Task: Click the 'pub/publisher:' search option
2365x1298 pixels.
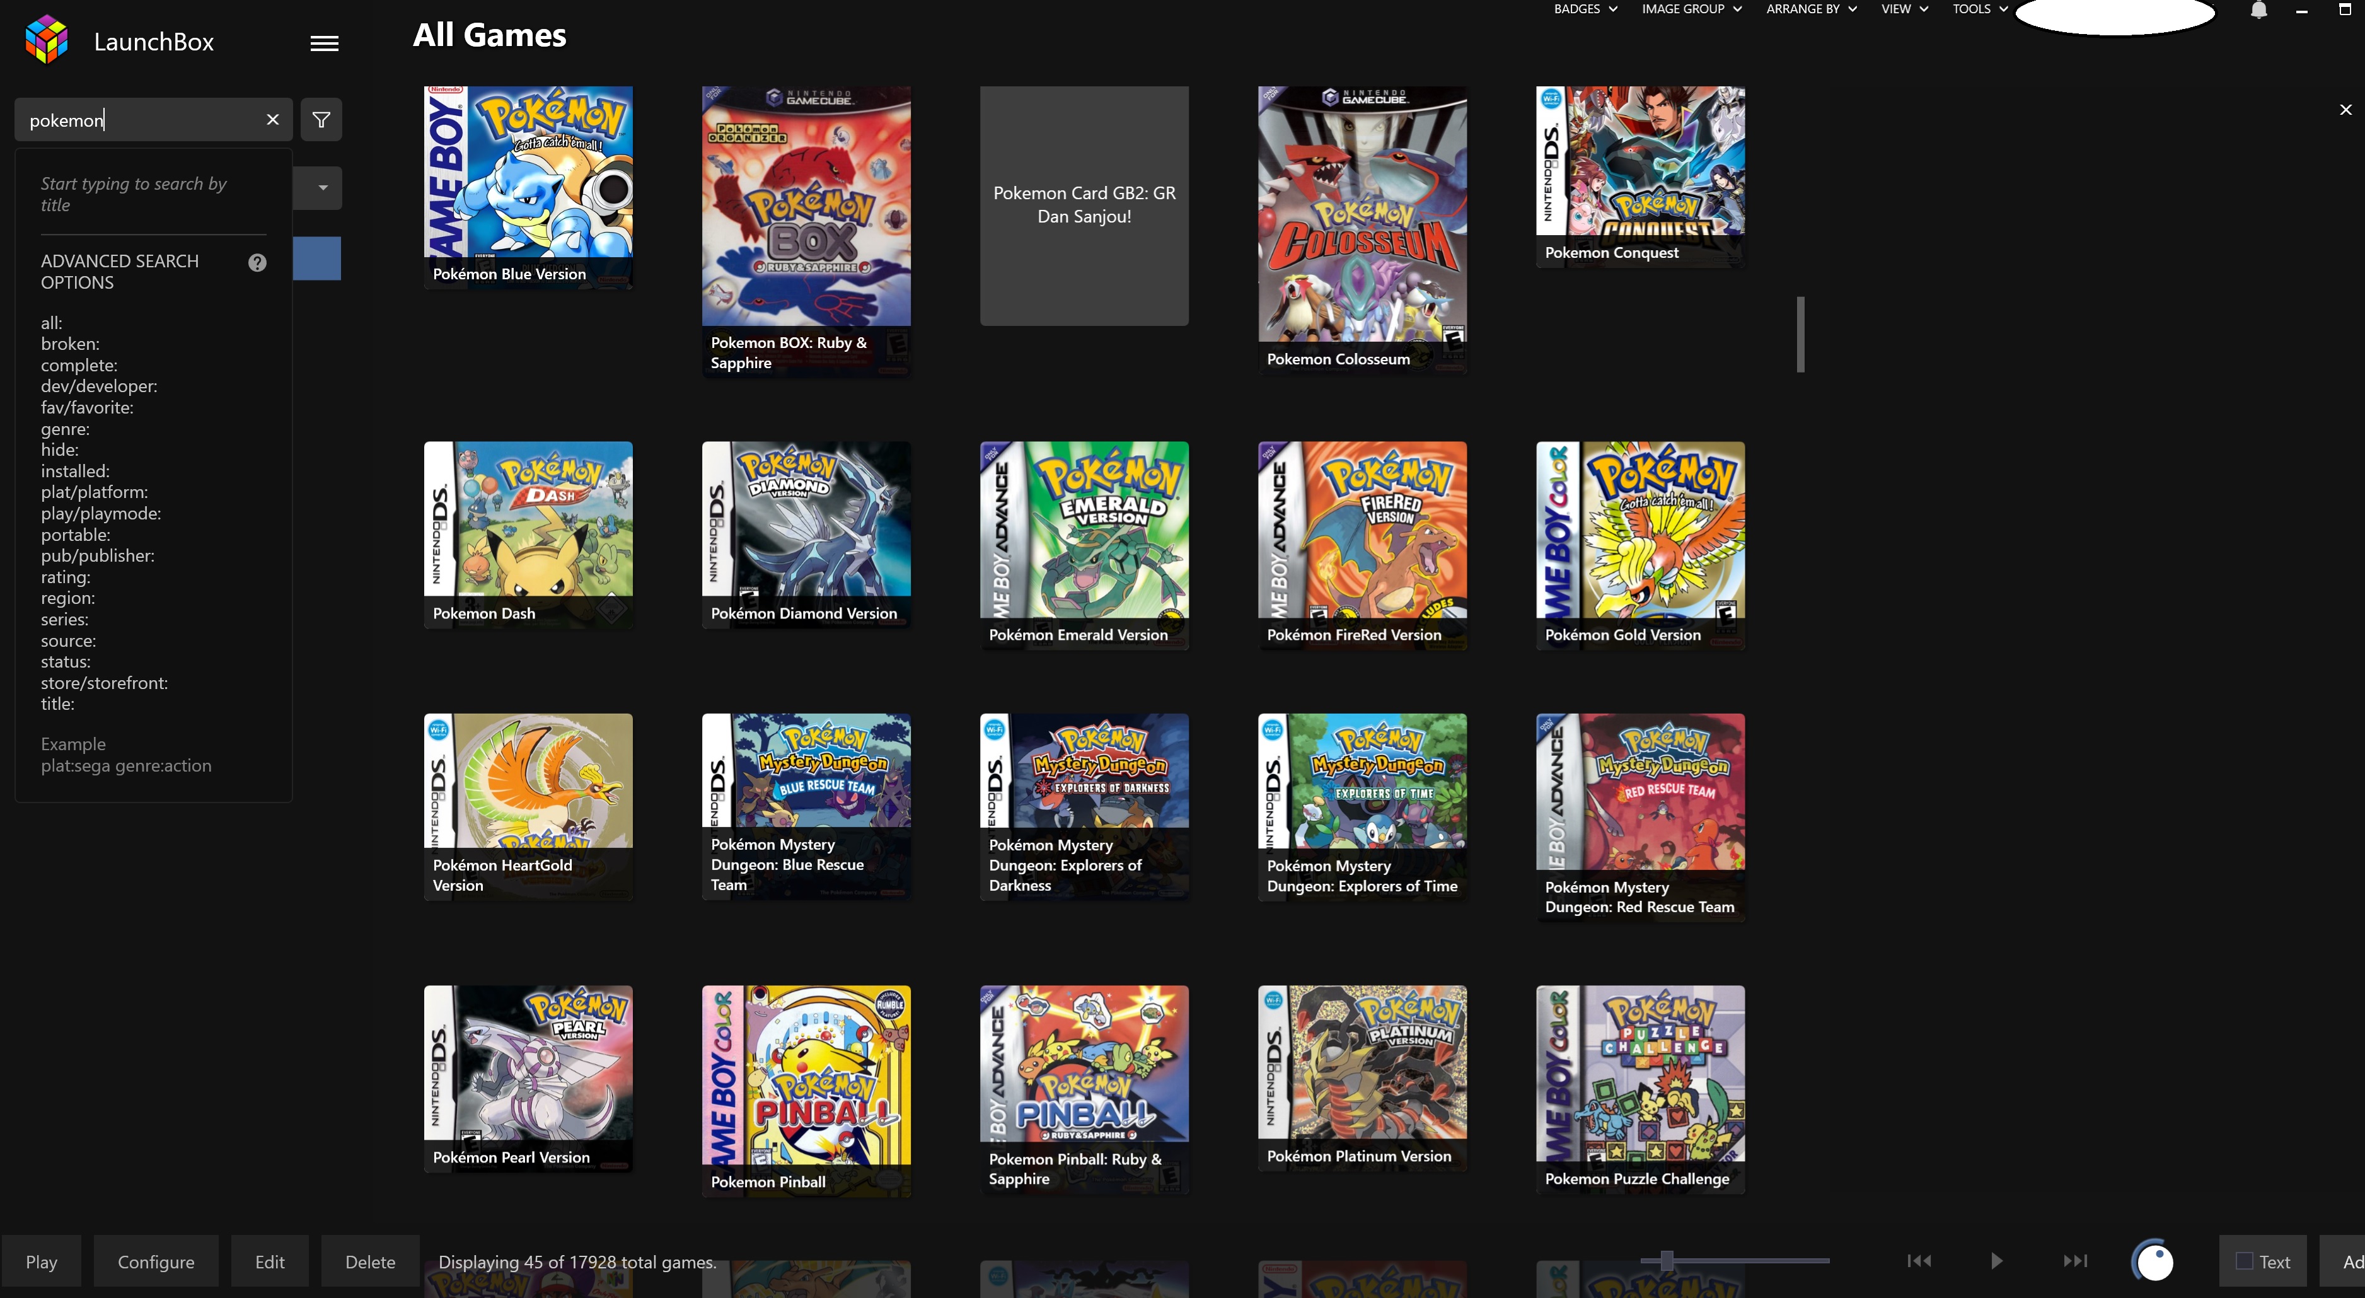Action: click(x=97, y=555)
